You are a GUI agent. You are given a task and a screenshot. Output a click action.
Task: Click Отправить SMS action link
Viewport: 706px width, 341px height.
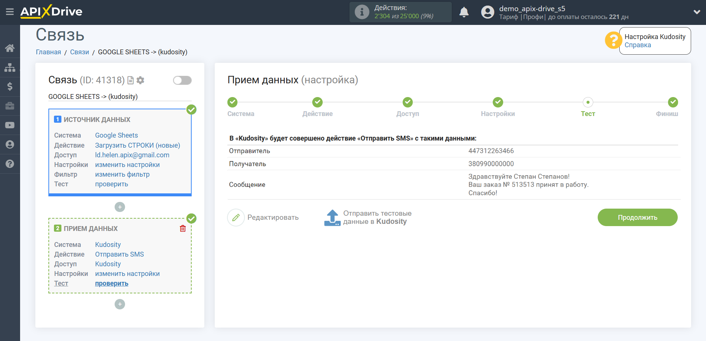119,254
